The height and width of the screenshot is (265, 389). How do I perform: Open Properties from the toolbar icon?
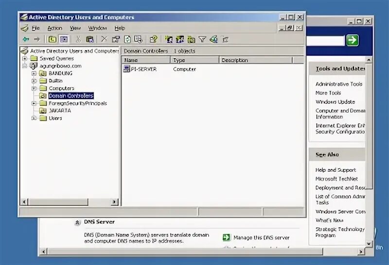(116, 39)
